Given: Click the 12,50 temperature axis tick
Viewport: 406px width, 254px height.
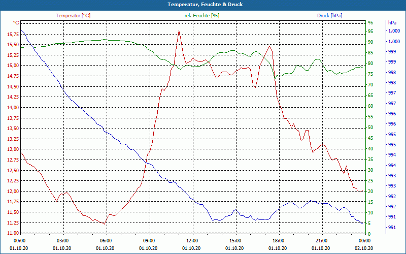Looking at the screenshot, I should coord(13,170).
